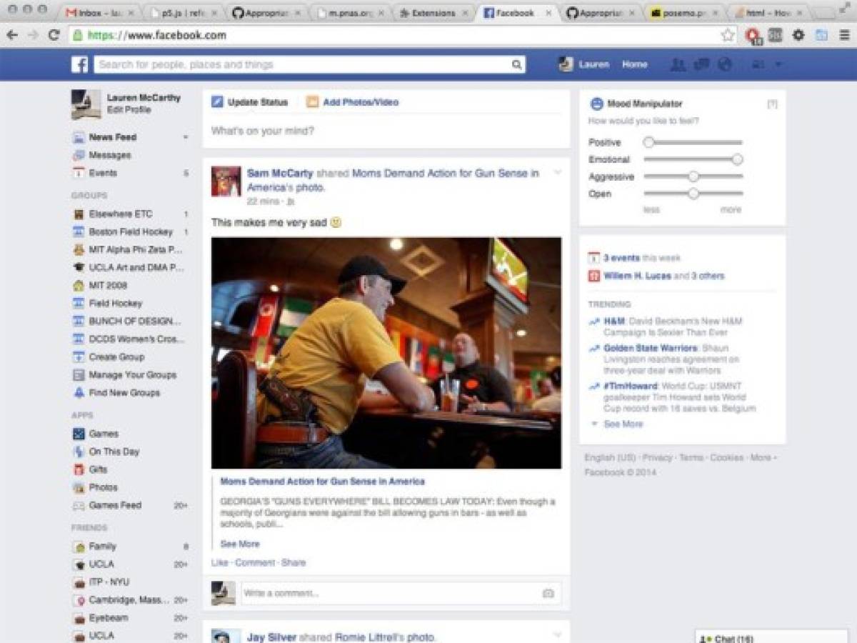Switch to p5.js reference tab
The width and height of the screenshot is (857, 643).
point(183,13)
